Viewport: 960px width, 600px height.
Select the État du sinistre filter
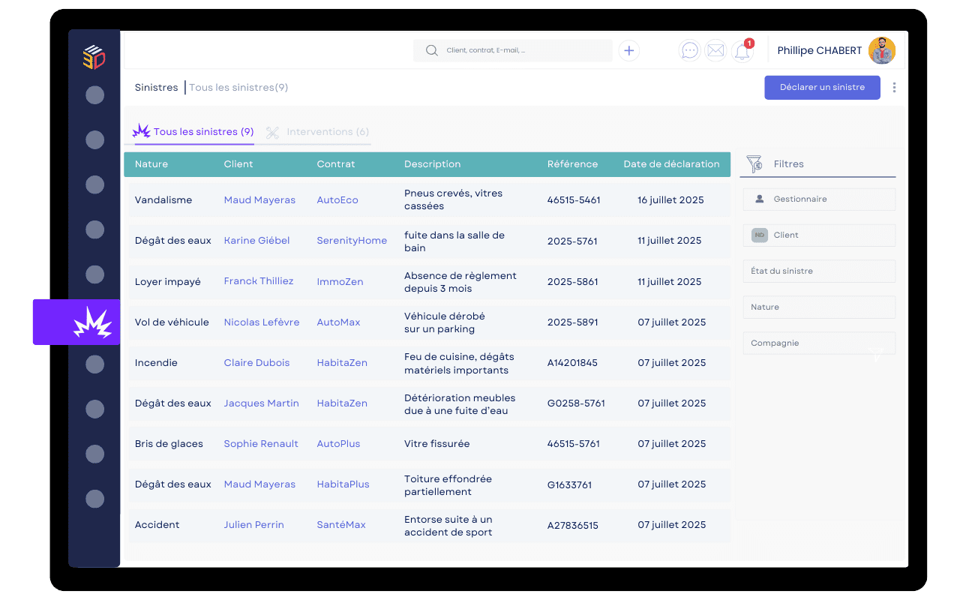click(x=819, y=271)
